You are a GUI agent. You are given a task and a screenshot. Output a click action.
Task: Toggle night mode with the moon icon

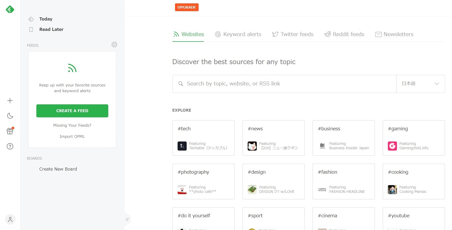click(10, 116)
